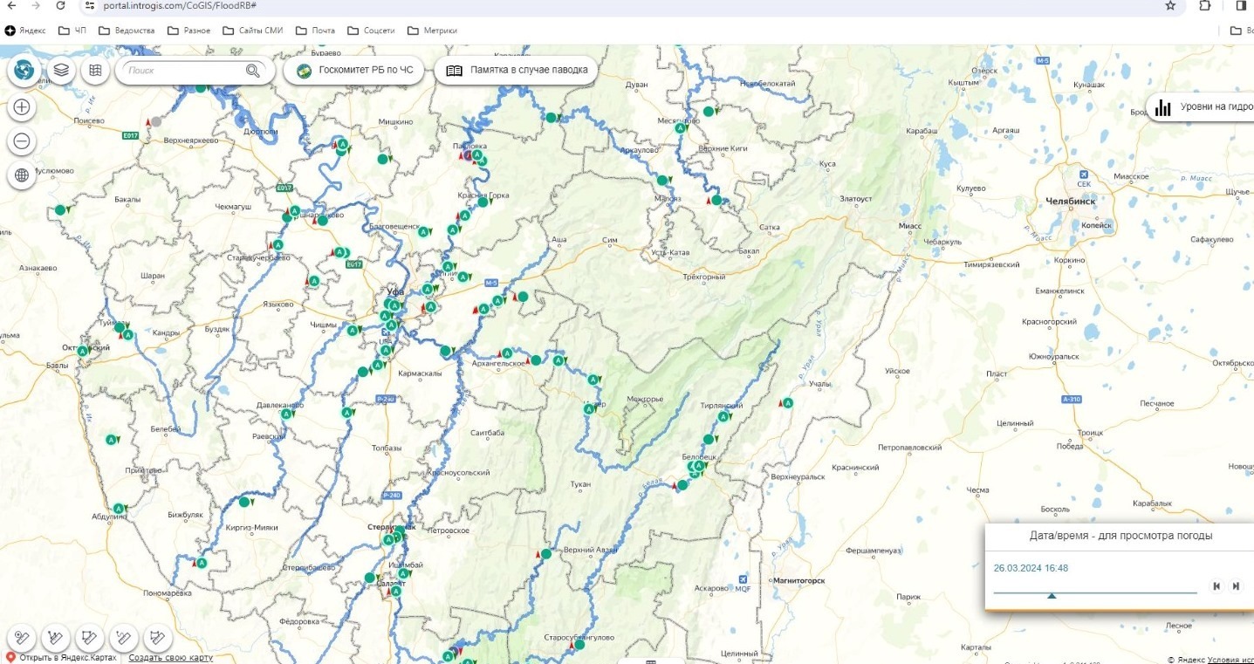1254x664 pixels.
Task: Open Памятка в случае паводка
Action: pyautogui.click(x=517, y=71)
